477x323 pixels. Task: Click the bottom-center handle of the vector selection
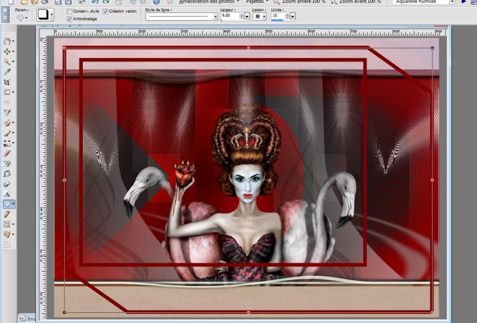click(249, 312)
